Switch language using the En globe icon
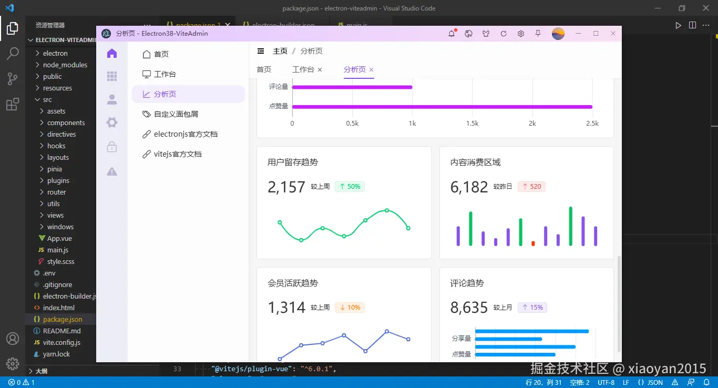Viewport: 718px width, 388px height. pos(468,33)
